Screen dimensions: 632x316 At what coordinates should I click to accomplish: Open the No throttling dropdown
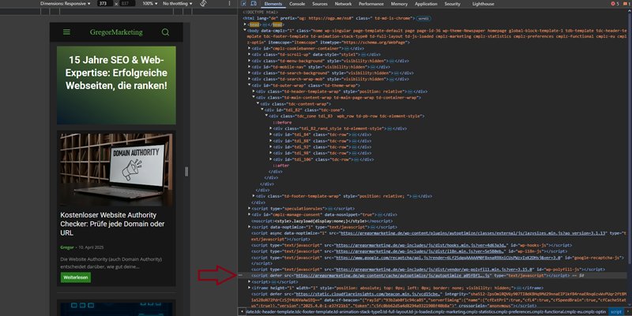click(x=177, y=4)
